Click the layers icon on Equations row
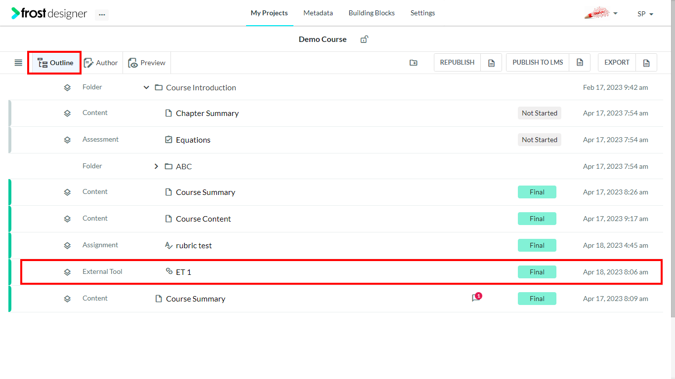Viewport: 675px width, 379px height. (67, 140)
